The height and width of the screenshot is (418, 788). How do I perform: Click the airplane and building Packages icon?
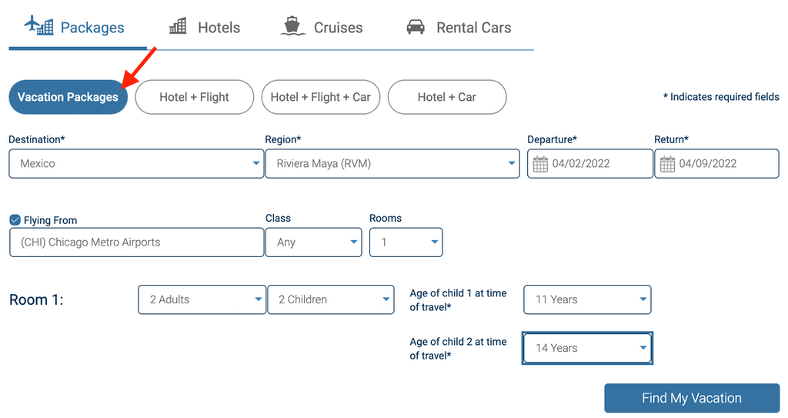click(38, 25)
